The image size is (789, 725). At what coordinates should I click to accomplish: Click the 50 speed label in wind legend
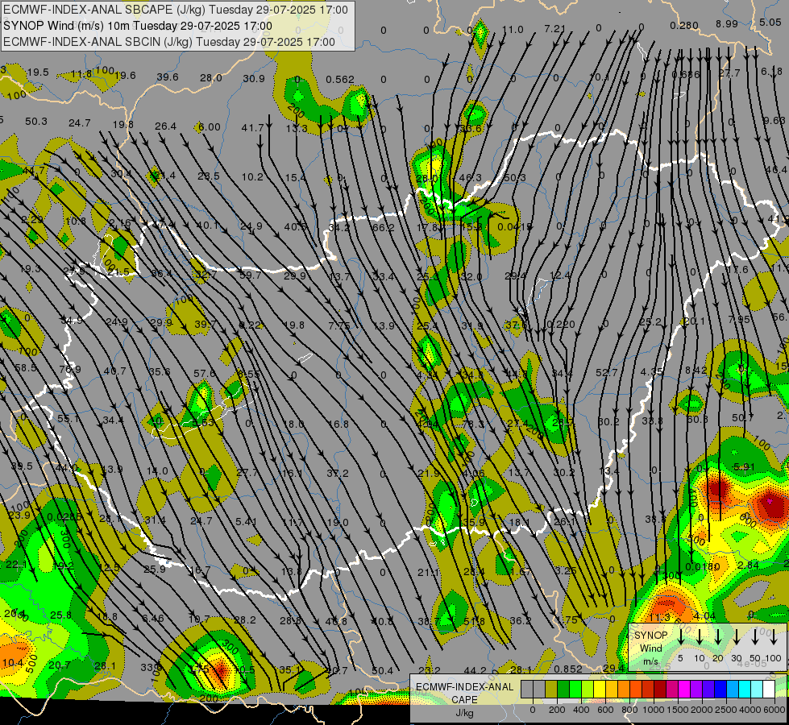tap(755, 658)
